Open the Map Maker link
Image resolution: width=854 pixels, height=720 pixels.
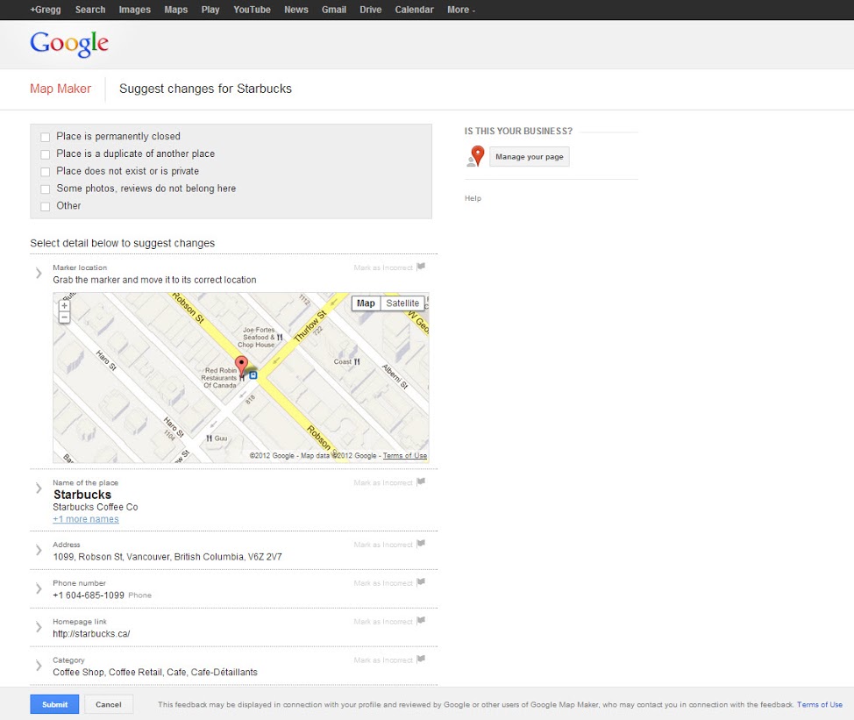click(x=60, y=89)
